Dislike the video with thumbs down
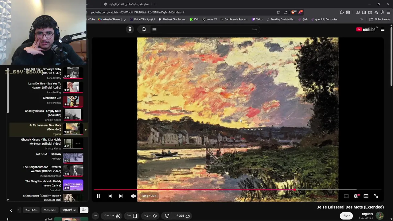 [x=167, y=216]
